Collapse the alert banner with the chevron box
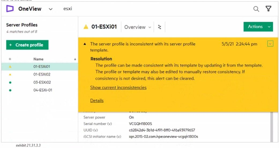This screenshot has height=148, width=279. click(270, 44)
